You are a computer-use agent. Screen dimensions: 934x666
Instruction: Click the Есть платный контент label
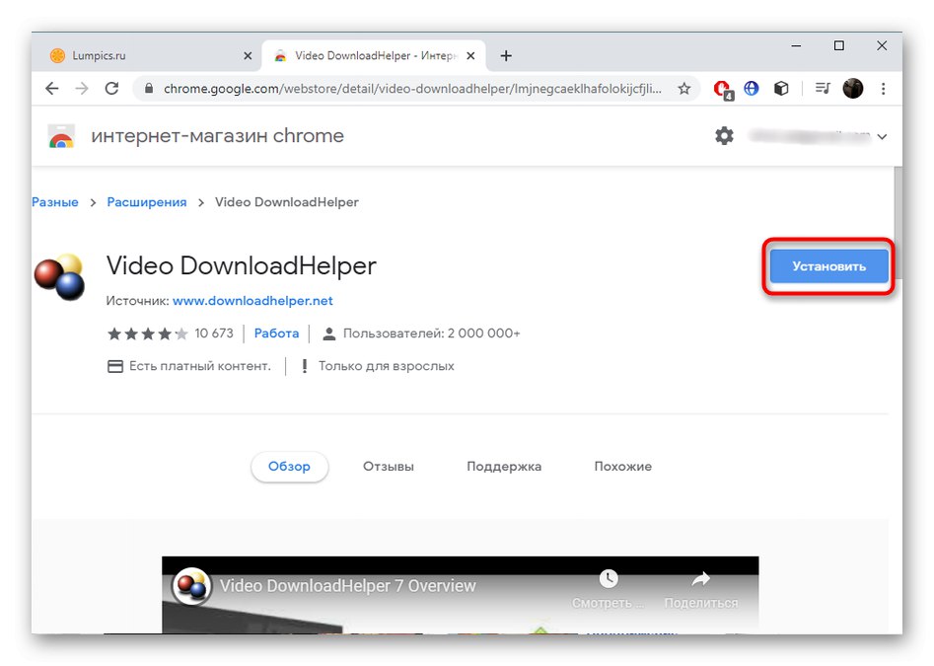pyautogui.click(x=200, y=366)
